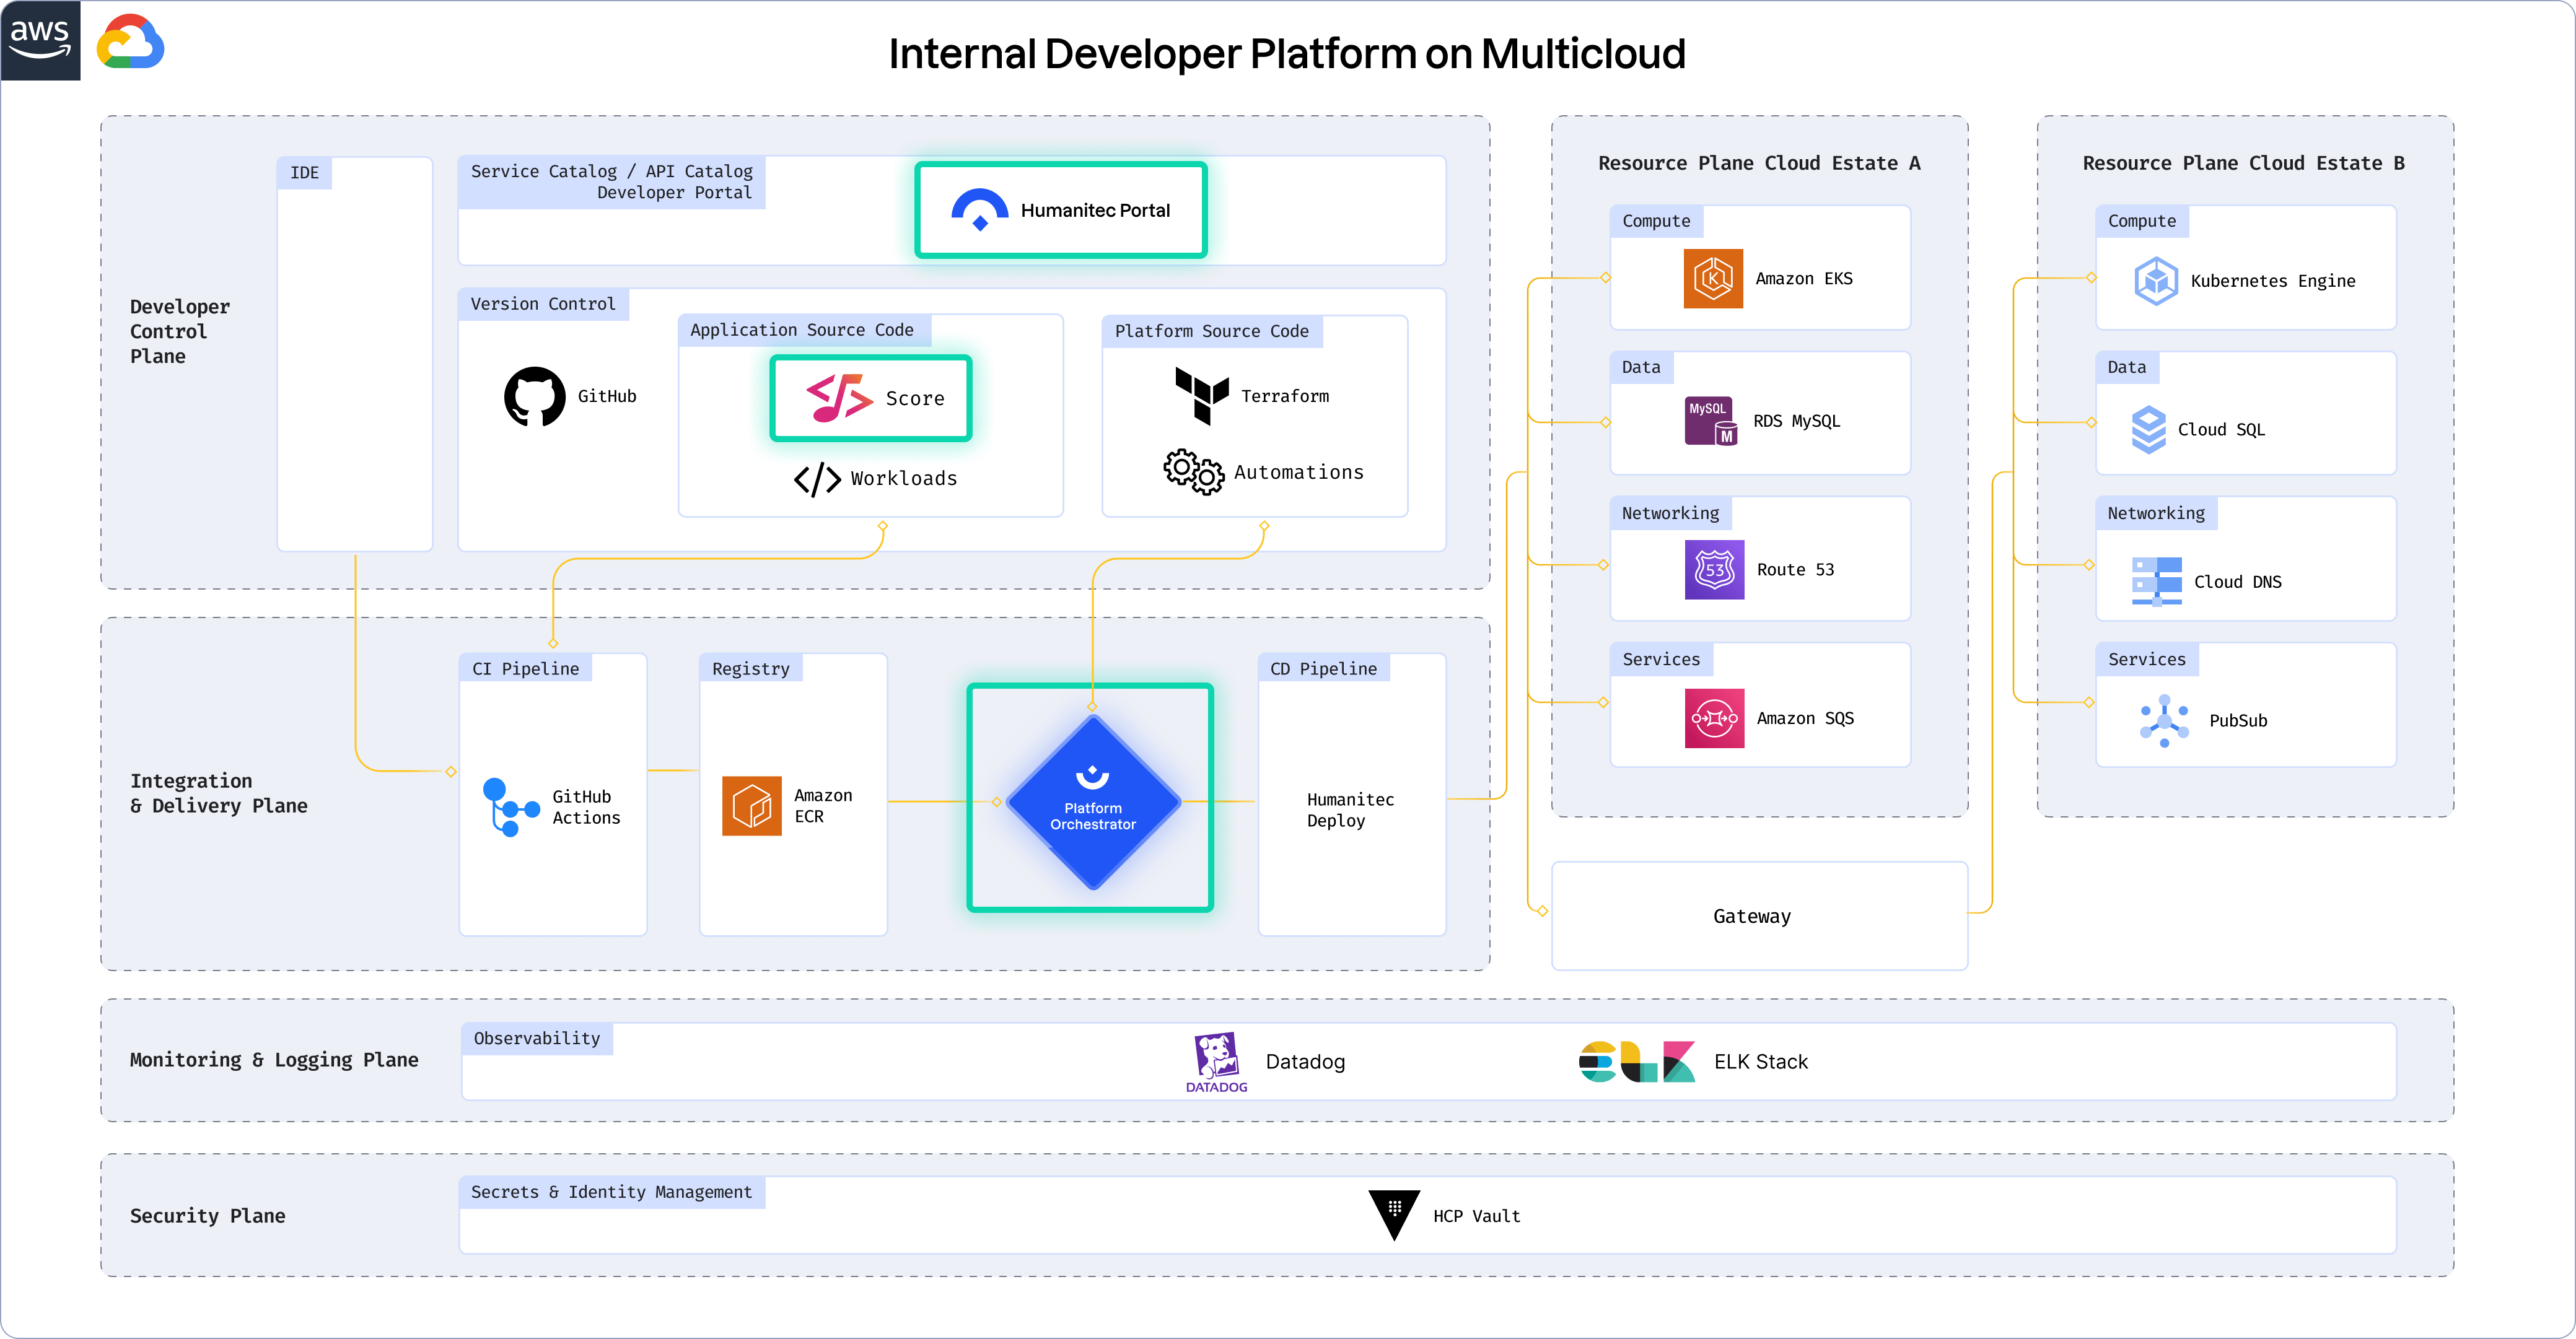This screenshot has width=2576, height=1339.
Task: Click the Datadog observability logo
Action: (1216, 1061)
